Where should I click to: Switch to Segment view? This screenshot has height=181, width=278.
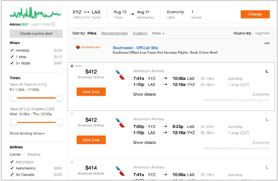(x=262, y=34)
